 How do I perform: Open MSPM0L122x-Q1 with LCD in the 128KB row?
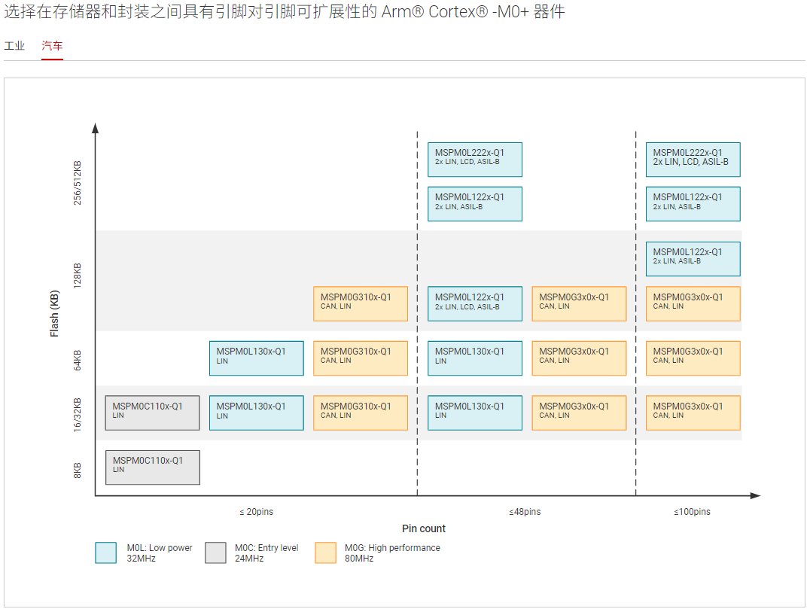pos(475,303)
